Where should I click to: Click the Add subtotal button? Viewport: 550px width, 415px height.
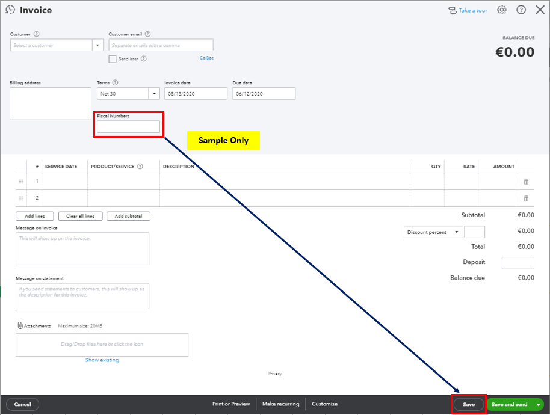pos(128,216)
